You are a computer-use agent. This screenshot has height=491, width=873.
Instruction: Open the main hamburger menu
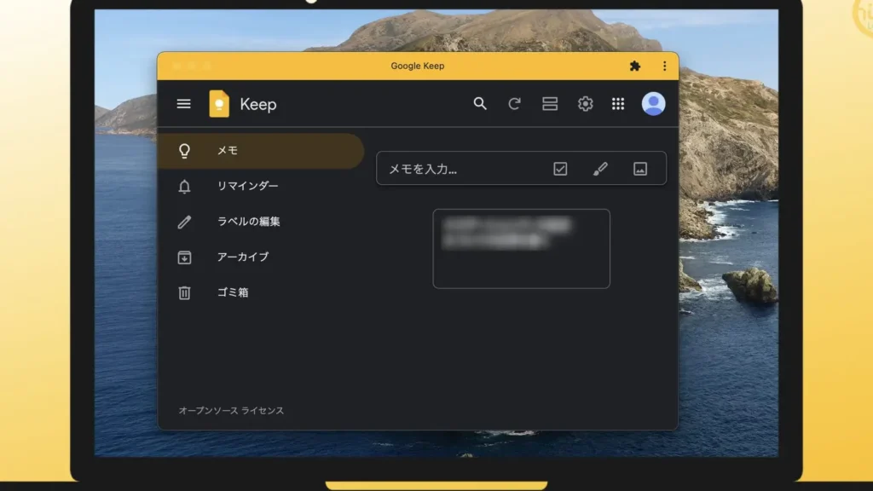point(184,103)
